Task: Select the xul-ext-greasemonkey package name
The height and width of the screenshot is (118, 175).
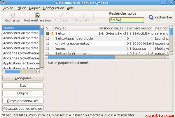Action: click(x=72, y=43)
